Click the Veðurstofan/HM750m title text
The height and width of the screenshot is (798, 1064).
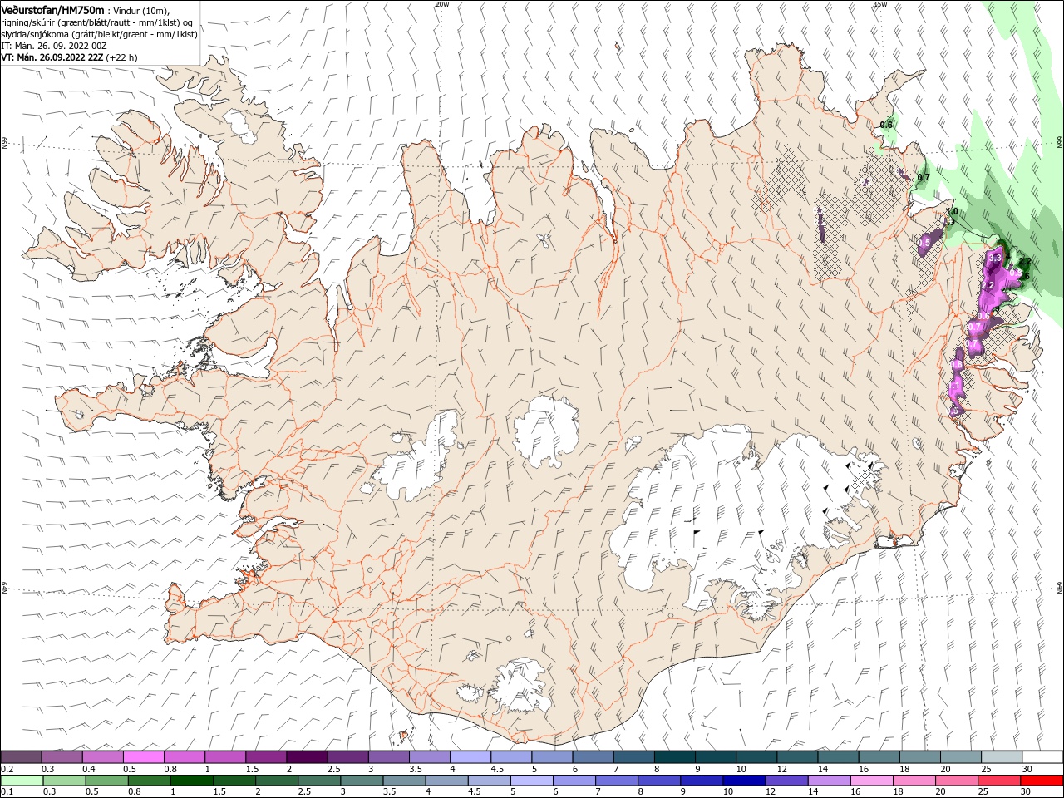click(x=52, y=9)
